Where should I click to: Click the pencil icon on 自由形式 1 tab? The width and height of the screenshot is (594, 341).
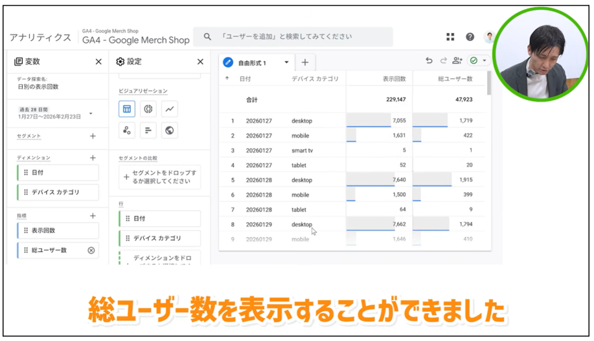tap(228, 62)
